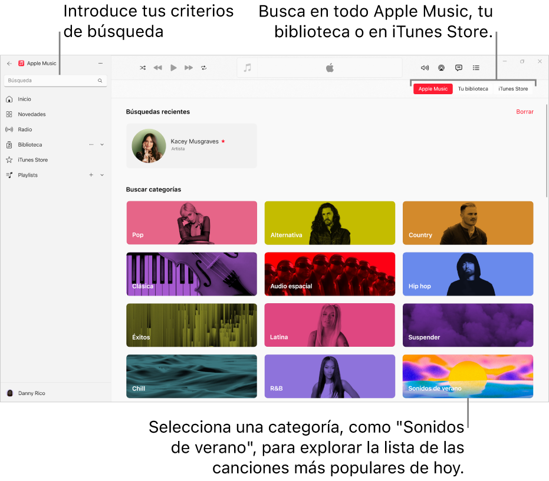
Task: Go to Inicio in the sidebar
Action: tap(24, 99)
